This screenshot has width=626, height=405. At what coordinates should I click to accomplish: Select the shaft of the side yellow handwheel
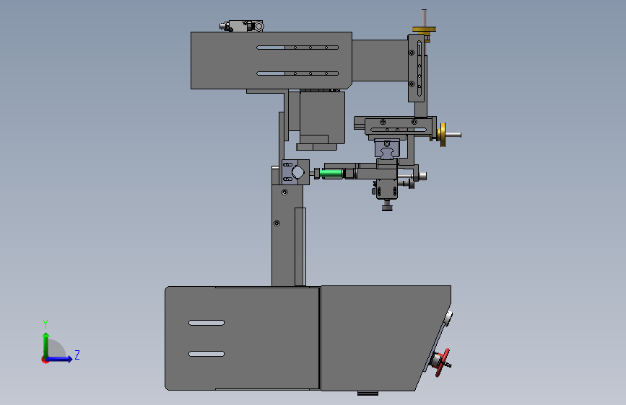[453, 135]
